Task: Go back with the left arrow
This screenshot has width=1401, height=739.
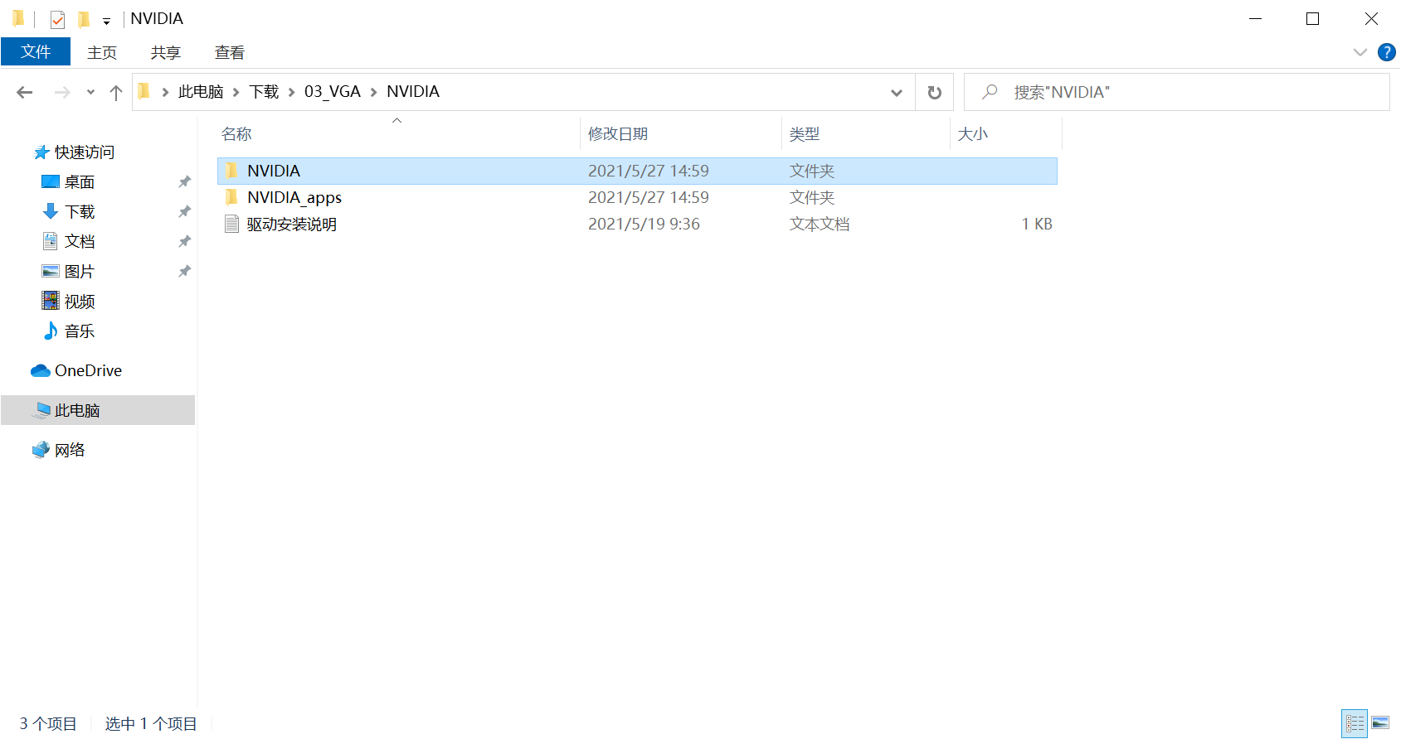Action: (25, 92)
